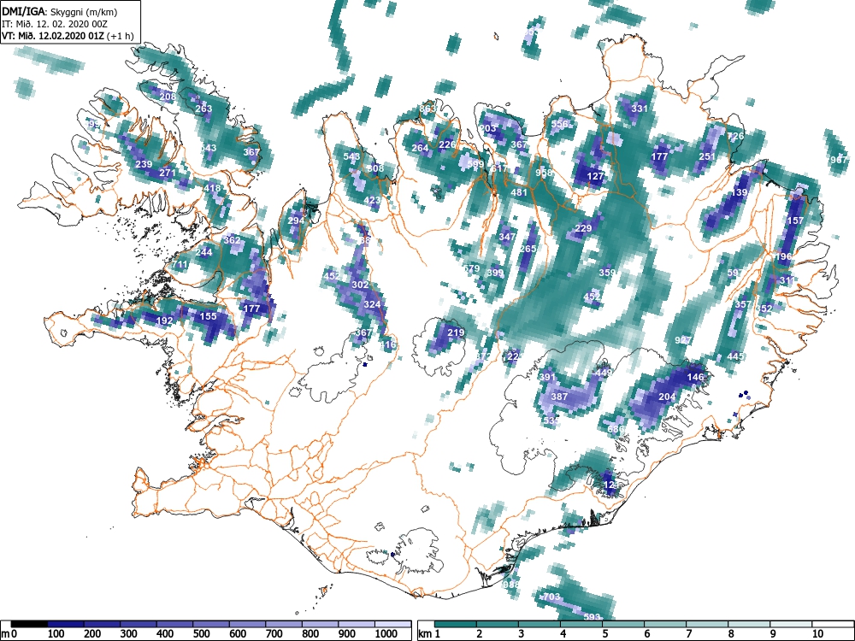Select the visibility value 244
Viewport: 855px width, 641px height.
coord(203,252)
